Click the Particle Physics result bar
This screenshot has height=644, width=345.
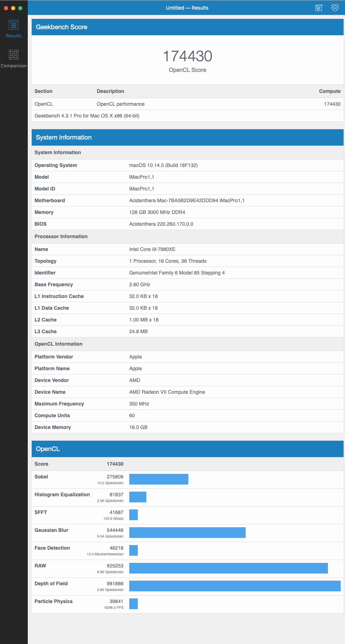point(134,604)
